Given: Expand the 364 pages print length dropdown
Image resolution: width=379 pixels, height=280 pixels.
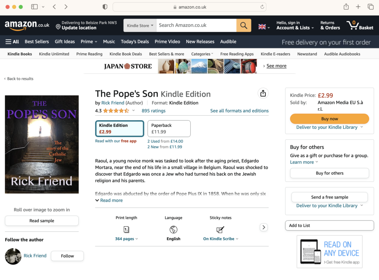Looking at the screenshot, I should [127, 239].
